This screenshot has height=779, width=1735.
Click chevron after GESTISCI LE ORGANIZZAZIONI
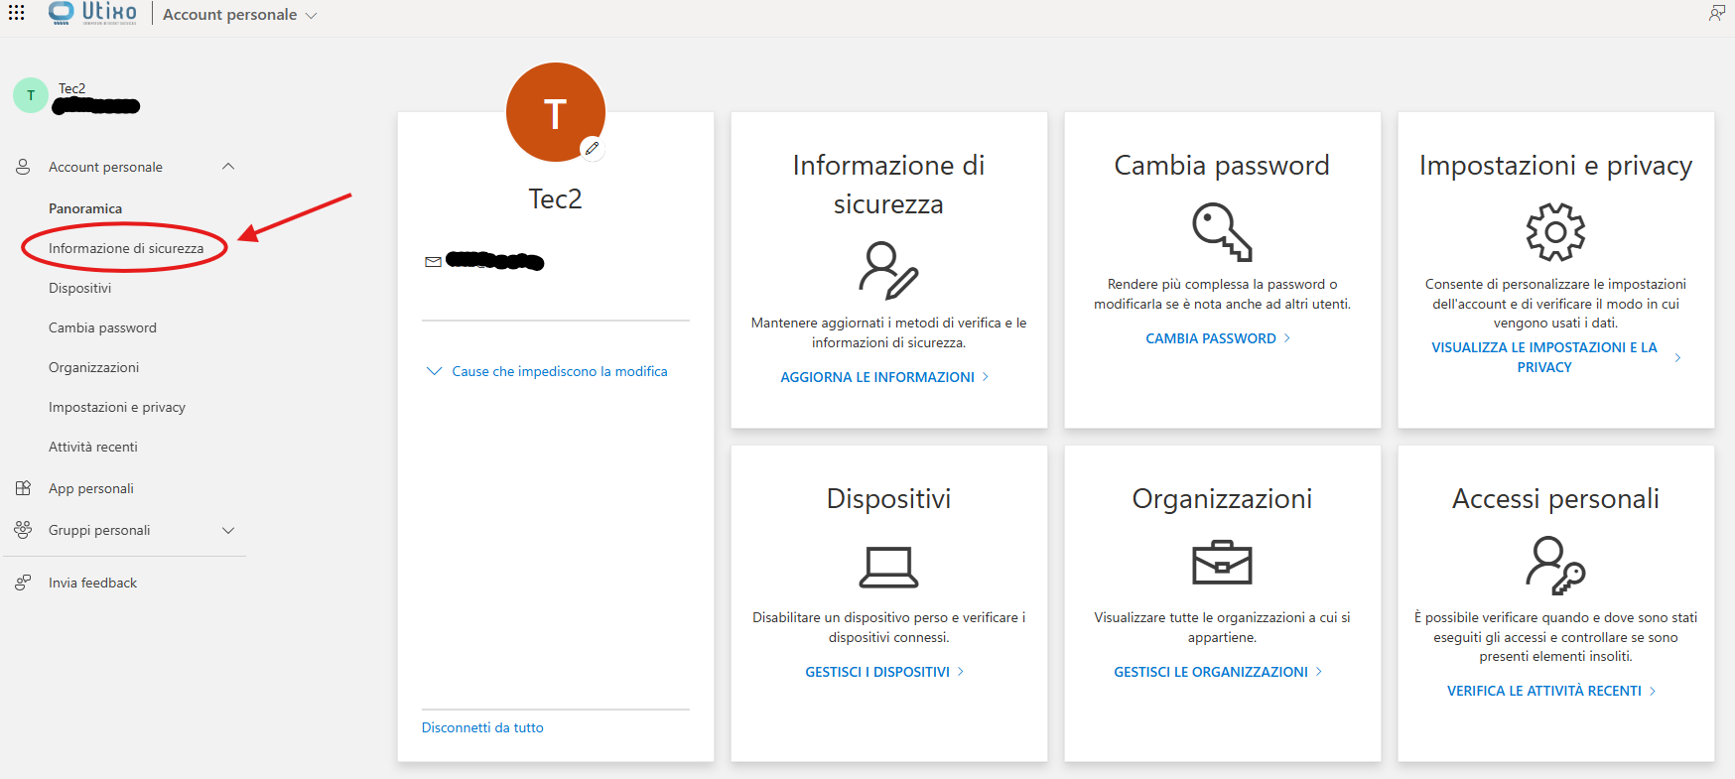1319,672
